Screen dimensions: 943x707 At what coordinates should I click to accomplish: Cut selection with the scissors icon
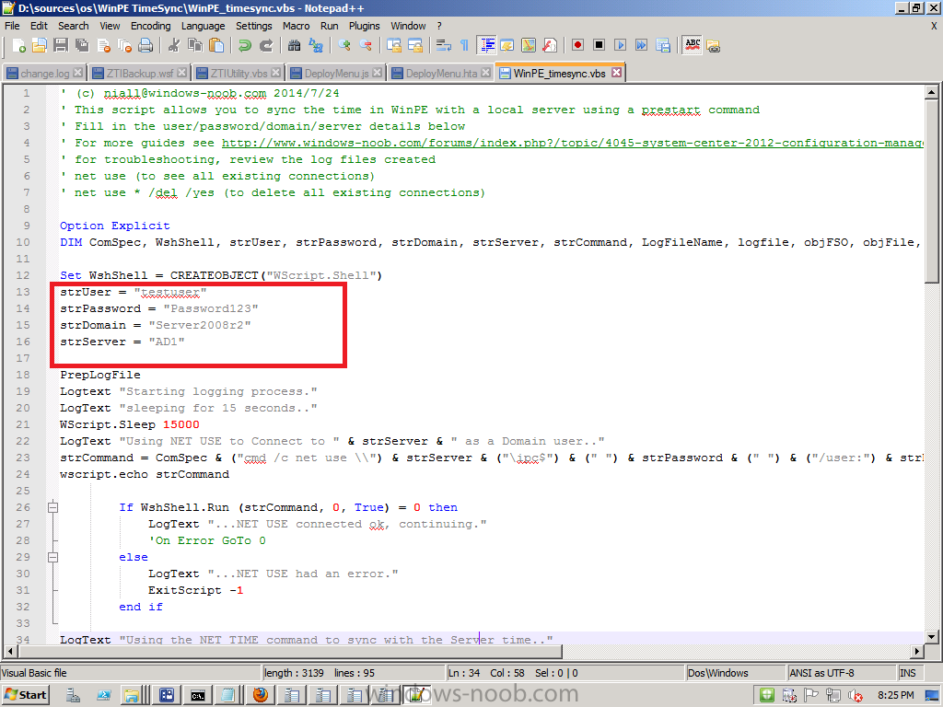(x=174, y=46)
